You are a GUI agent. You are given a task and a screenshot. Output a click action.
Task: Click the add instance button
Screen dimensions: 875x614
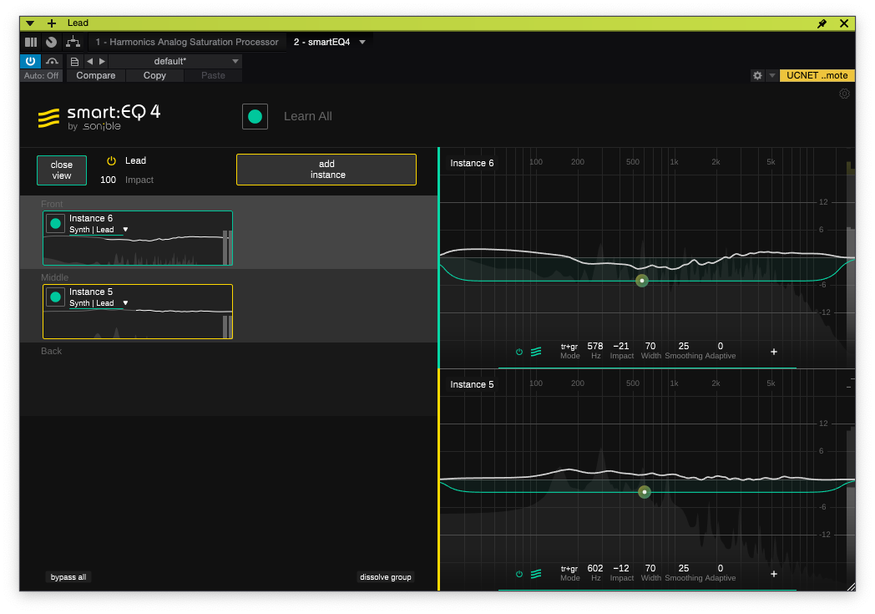[x=326, y=170]
